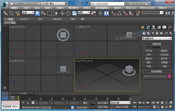Viewport: 175px width, 111px height.
Task: Activate the Select Object tool
Action: pyautogui.click(x=38, y=13)
